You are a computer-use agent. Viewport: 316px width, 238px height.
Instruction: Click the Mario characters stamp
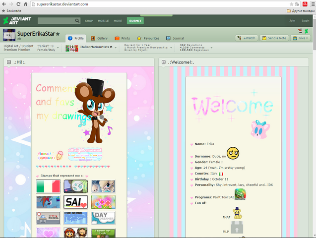click(x=75, y=232)
